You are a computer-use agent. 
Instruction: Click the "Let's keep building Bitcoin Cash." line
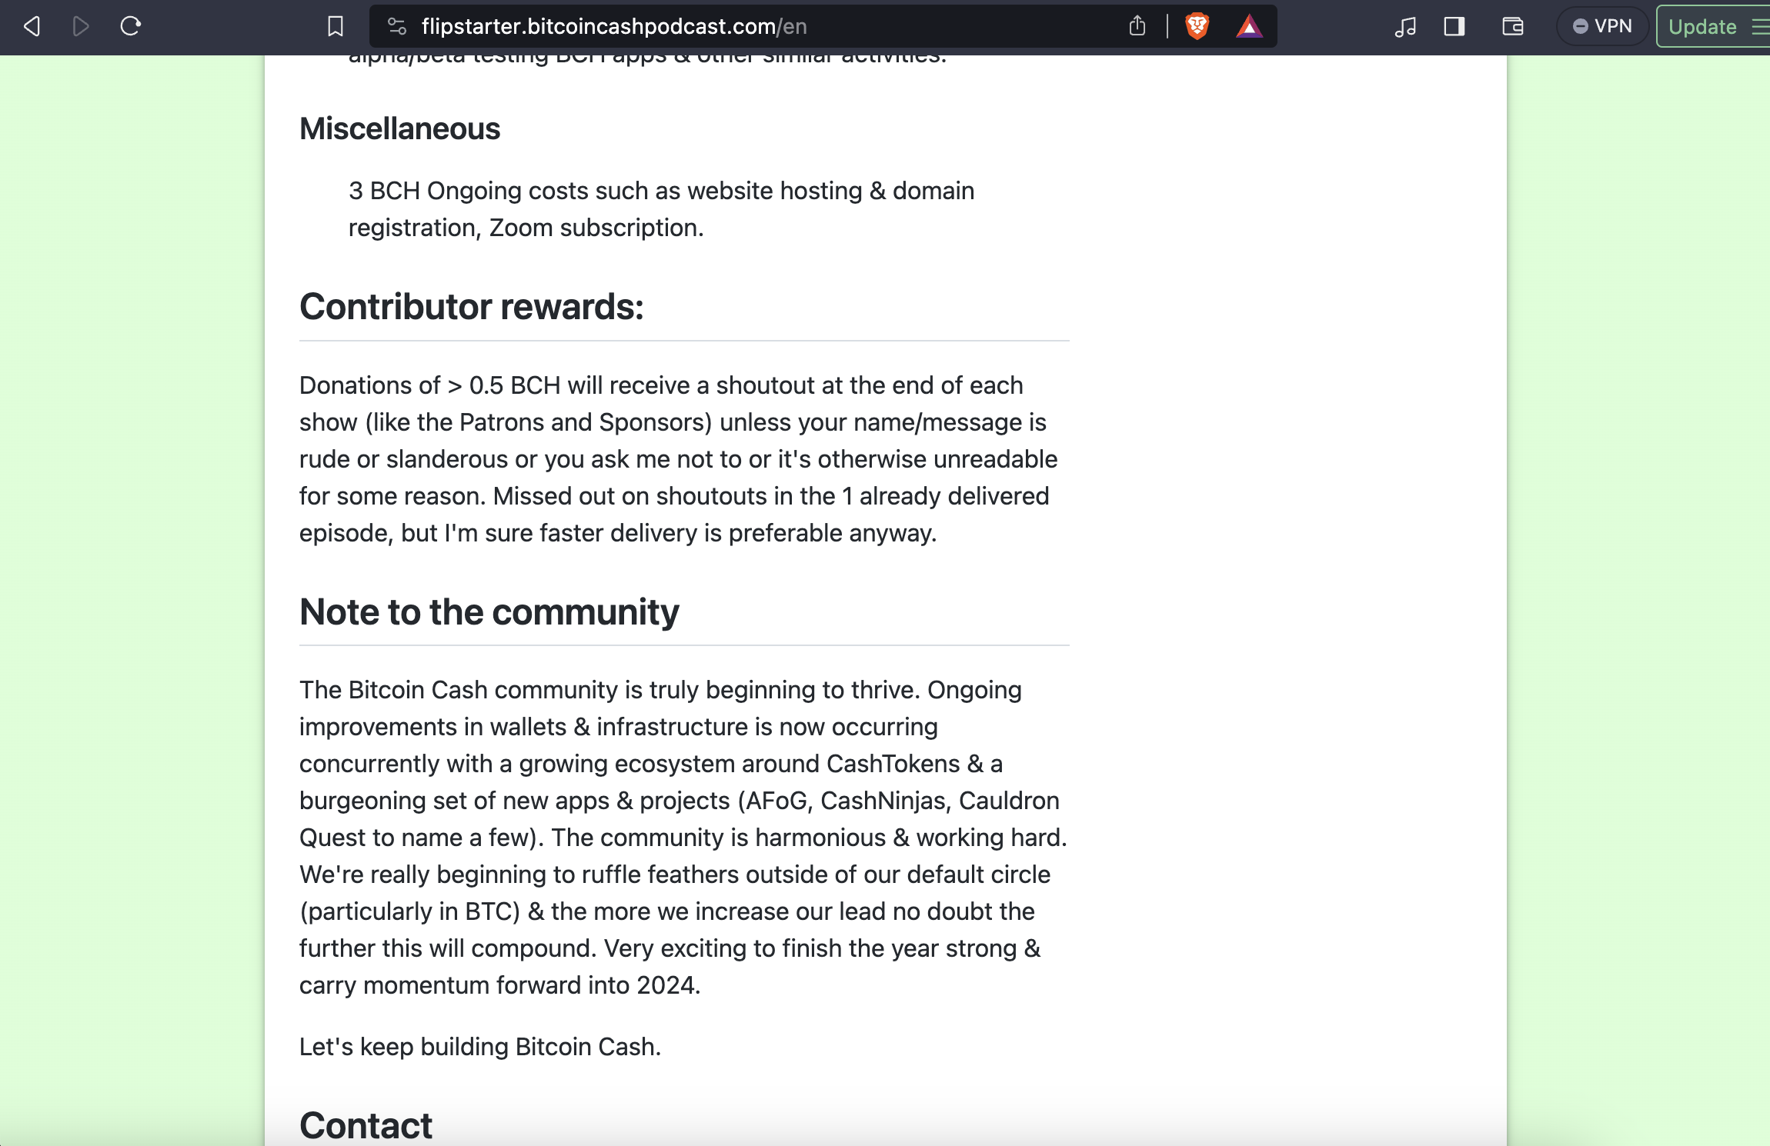click(x=479, y=1047)
